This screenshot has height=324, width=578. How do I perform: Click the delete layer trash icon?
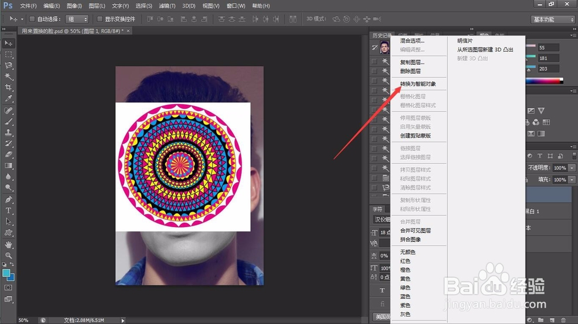click(563, 320)
